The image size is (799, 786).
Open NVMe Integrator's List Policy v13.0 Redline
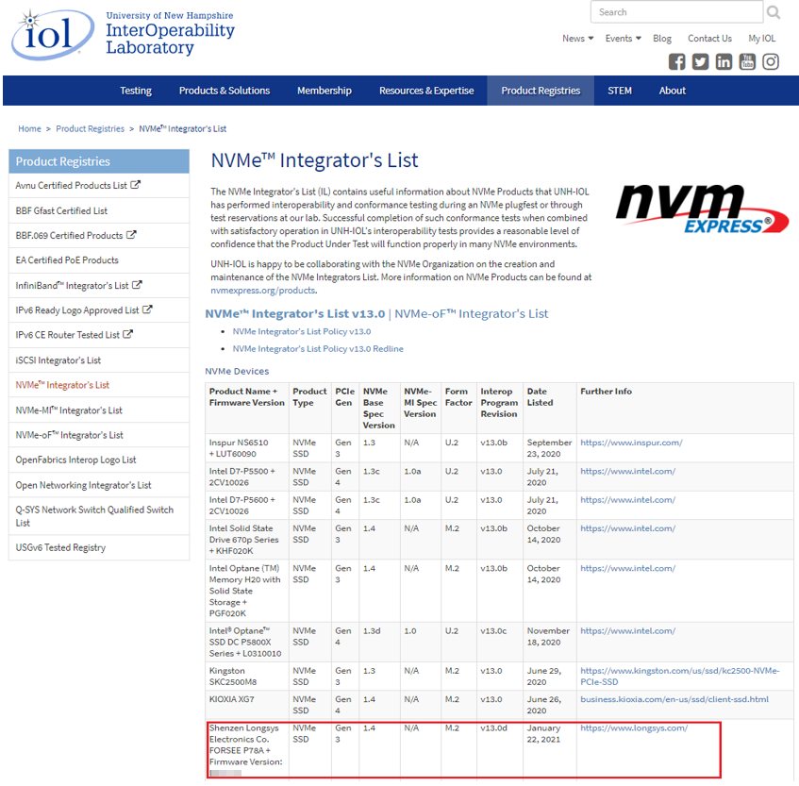[318, 349]
